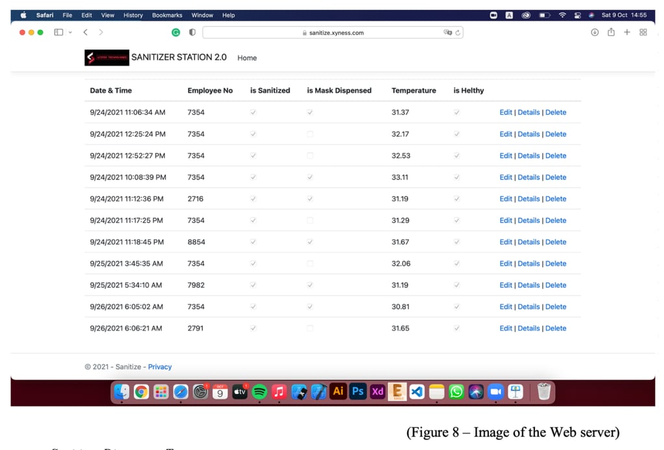Image resolution: width=664 pixels, height=450 pixels.
Task: Launch Zoom from the dock
Action: click(x=495, y=392)
